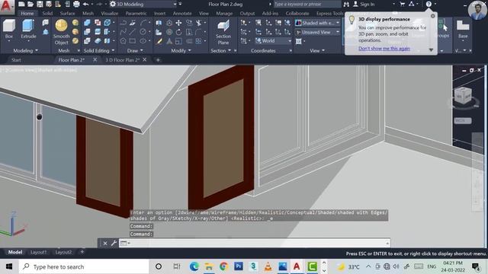
Task: Open the 3 D Floor Plan 2 file tab
Action: click(x=122, y=59)
